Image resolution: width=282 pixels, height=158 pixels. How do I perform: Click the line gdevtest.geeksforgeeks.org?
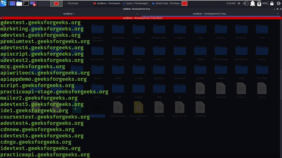40,22
